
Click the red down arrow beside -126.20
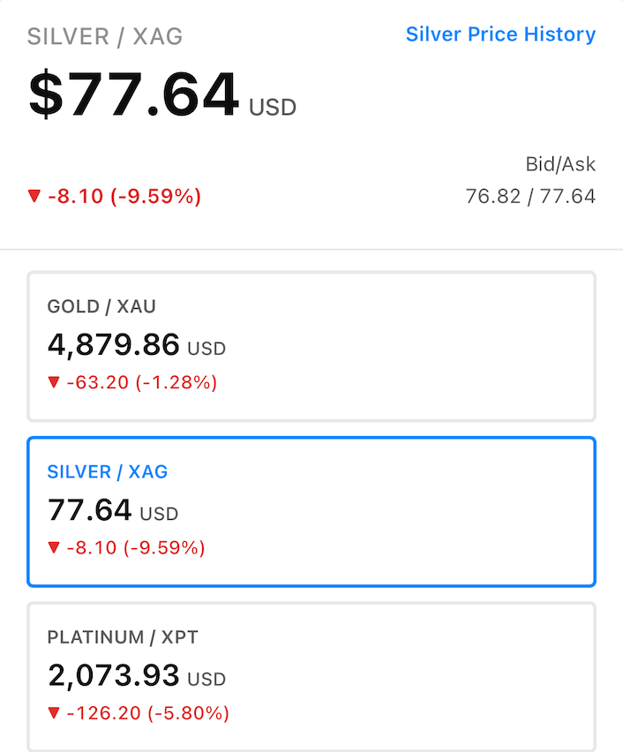(x=54, y=712)
